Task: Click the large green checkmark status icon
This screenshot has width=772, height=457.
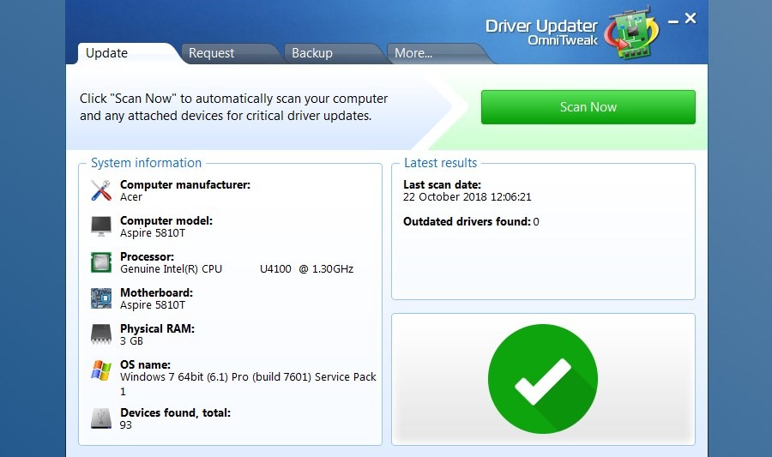Action: pos(543,379)
